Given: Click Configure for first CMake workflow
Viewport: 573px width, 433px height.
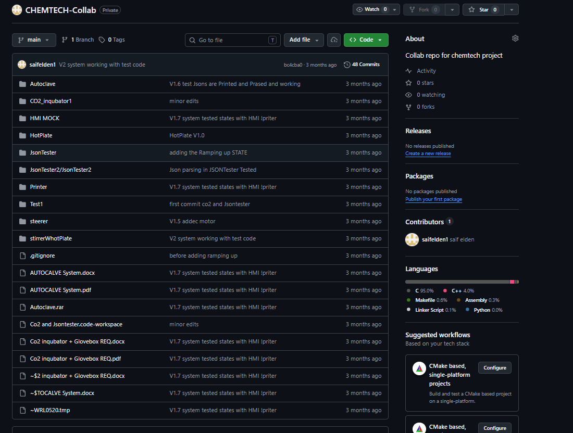Looking at the screenshot, I should coord(495,367).
